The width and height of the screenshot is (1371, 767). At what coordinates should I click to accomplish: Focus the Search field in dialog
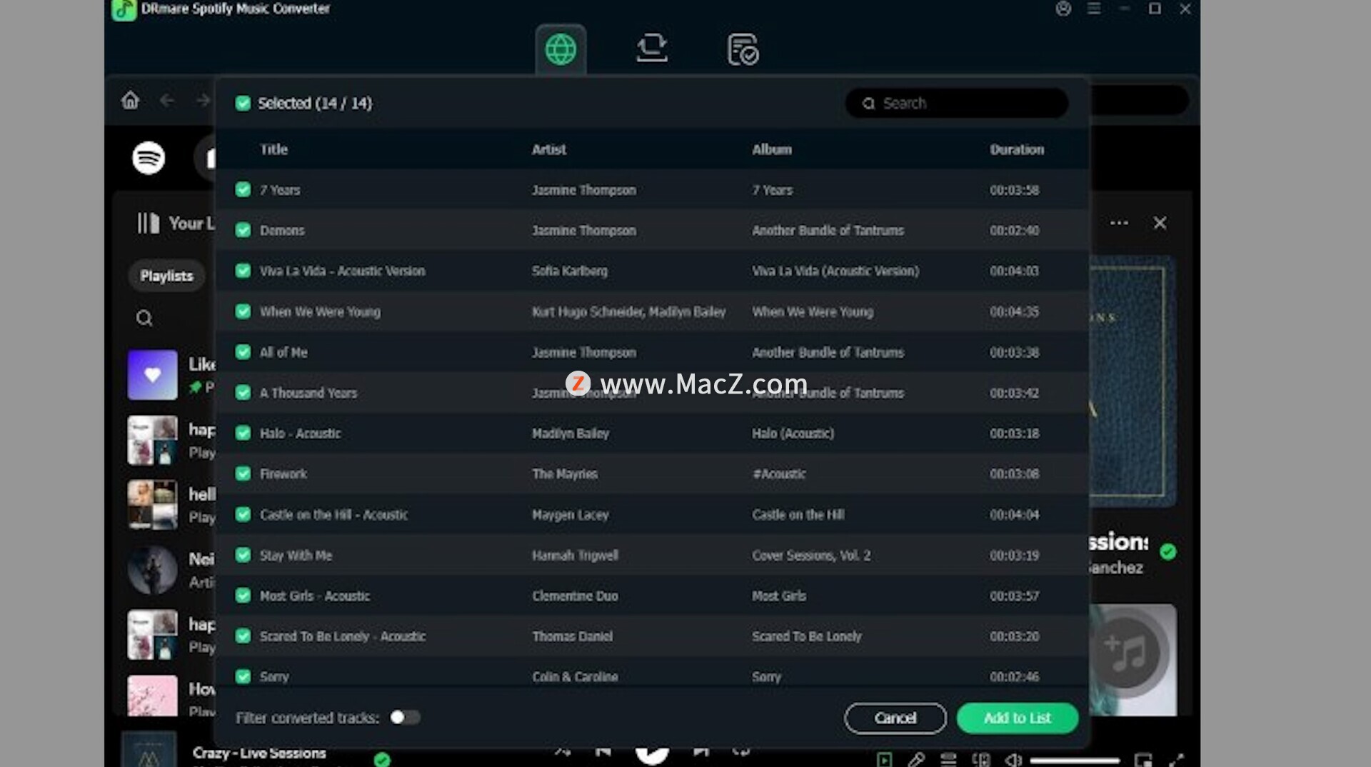[957, 103]
